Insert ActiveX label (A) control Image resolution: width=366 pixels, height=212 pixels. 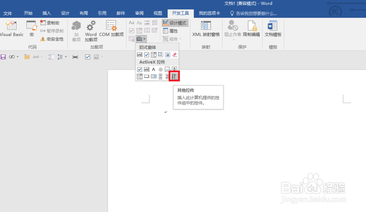[153, 69]
